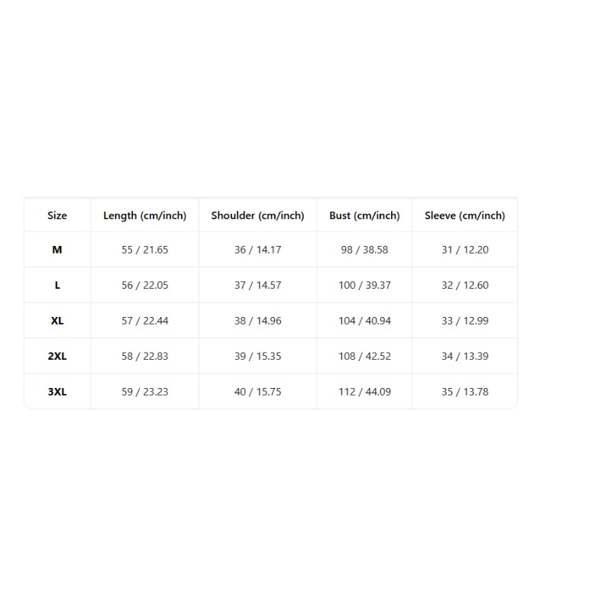Screen dimensions: 611x611
Task: Click length value 55 / 21.65
Action: point(144,250)
